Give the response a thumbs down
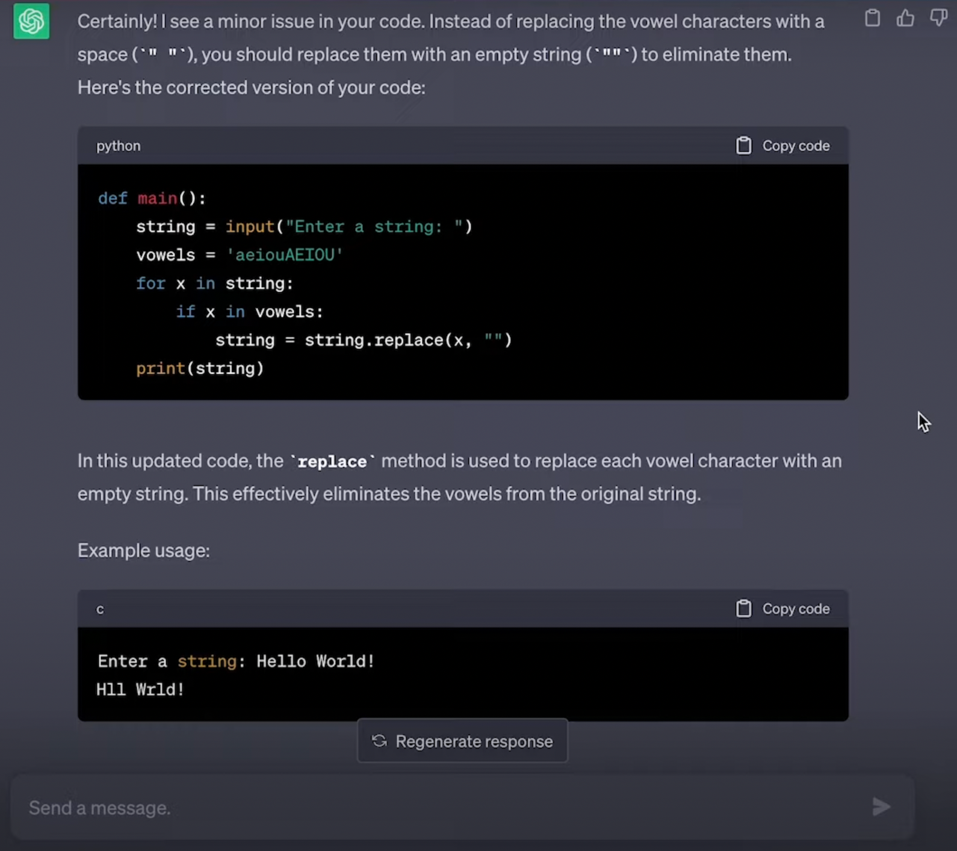957x851 pixels. point(938,19)
